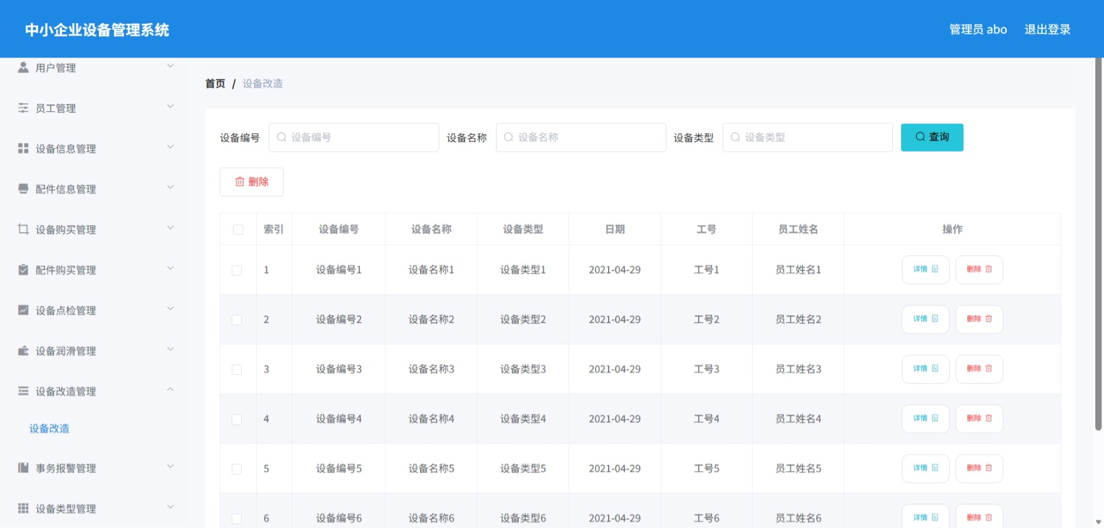Click the user icon beside 用户管理

coord(23,67)
